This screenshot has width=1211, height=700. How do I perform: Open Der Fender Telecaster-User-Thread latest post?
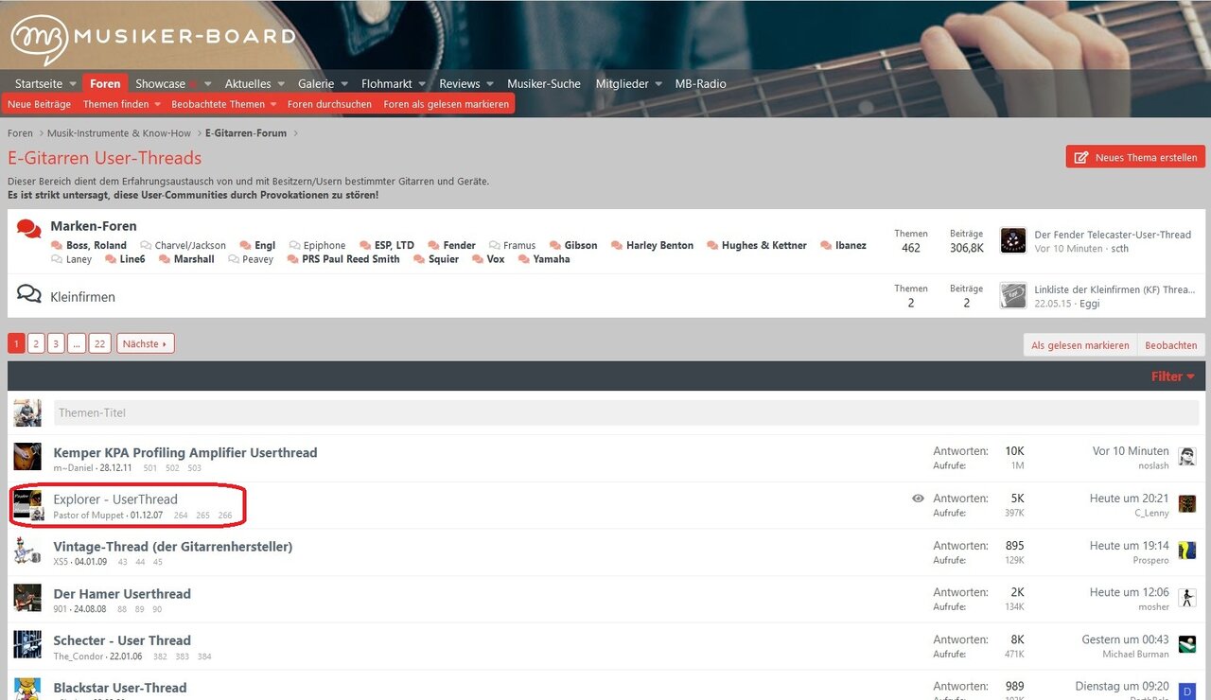1113,235
